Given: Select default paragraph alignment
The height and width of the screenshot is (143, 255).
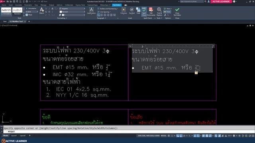Looking at the screenshot, I should point(98,15).
